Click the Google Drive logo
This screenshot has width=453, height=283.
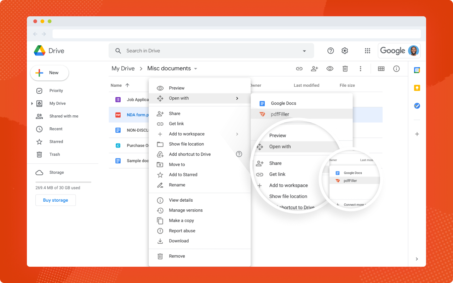(x=39, y=51)
